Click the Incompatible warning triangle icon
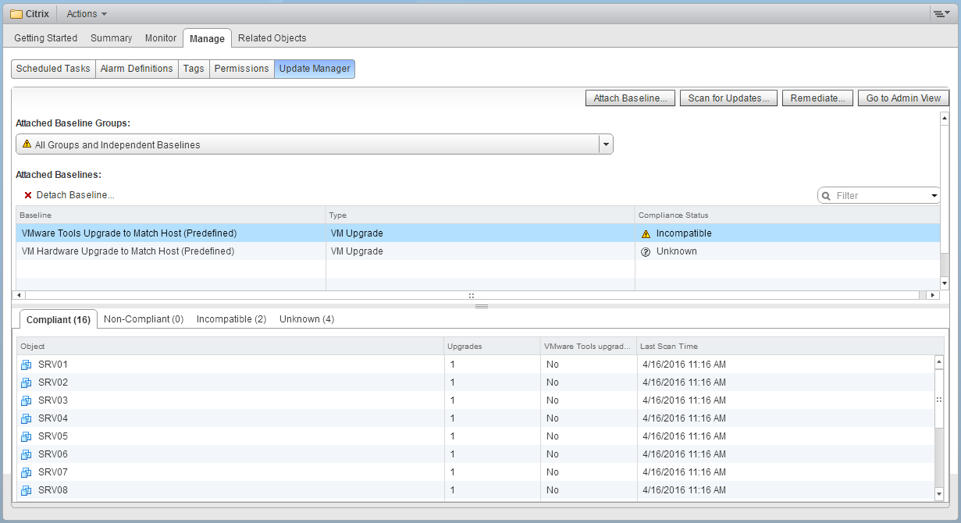961x523 pixels. (x=646, y=233)
